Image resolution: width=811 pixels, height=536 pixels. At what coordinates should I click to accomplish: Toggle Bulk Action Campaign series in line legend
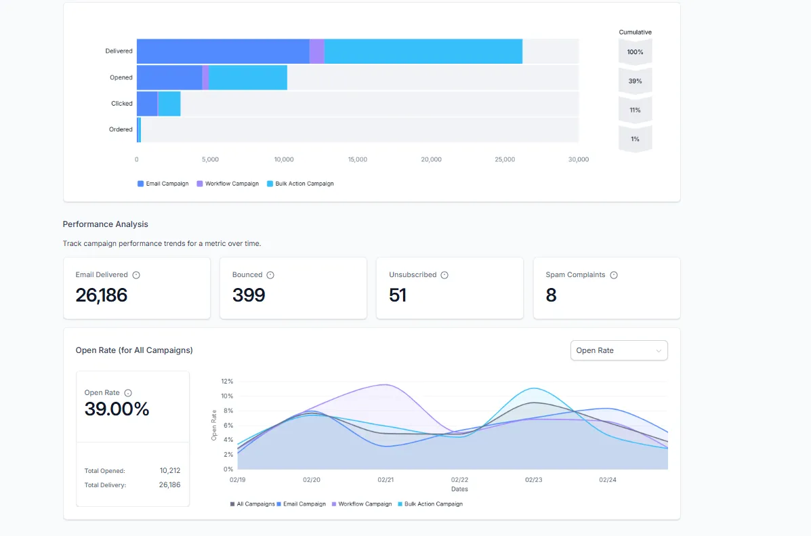pyautogui.click(x=430, y=504)
